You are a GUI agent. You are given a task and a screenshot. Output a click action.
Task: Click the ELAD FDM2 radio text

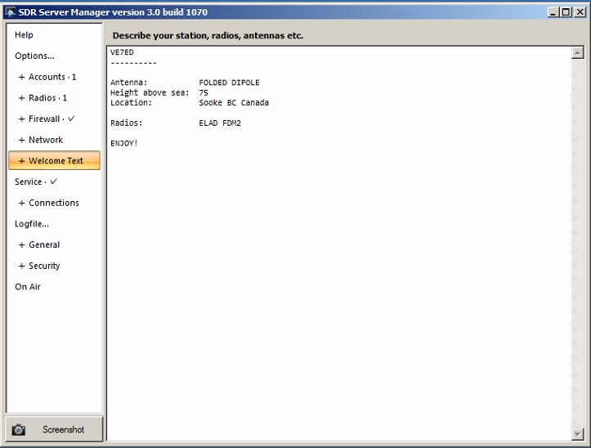tap(220, 123)
